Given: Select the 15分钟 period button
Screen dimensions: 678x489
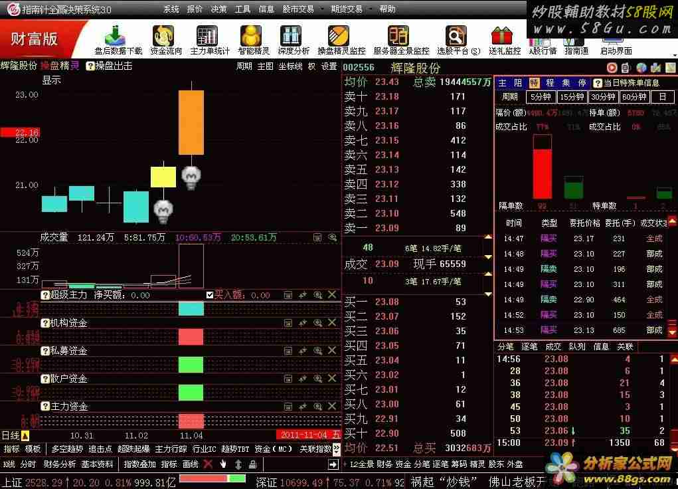Looking at the screenshot, I should pos(572,97).
